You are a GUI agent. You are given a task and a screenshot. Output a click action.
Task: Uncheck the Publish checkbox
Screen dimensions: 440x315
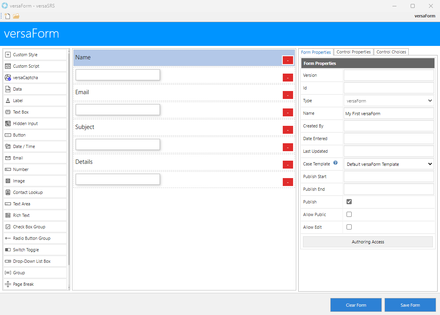(349, 202)
